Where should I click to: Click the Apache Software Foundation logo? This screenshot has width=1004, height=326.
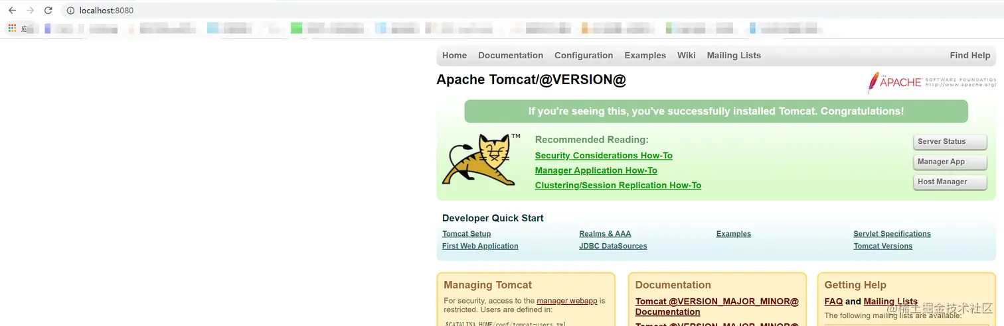pos(932,81)
